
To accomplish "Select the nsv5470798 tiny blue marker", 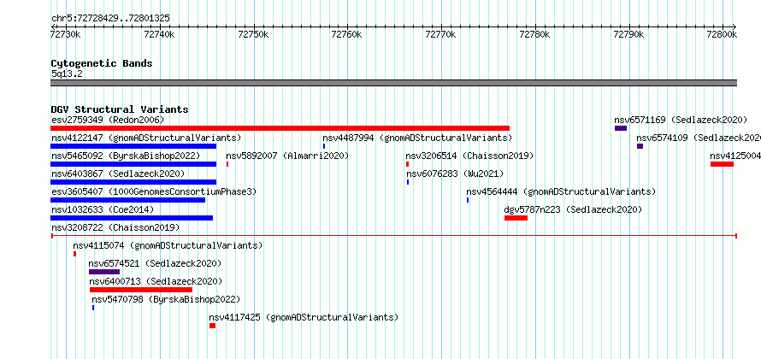I will pos(93,308).
